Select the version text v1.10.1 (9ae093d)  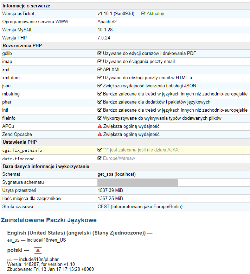click(116, 14)
